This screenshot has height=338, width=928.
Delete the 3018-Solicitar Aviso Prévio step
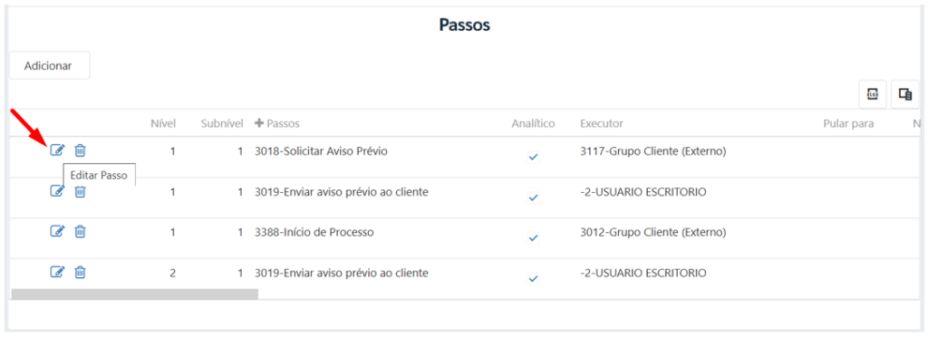pyautogui.click(x=80, y=150)
